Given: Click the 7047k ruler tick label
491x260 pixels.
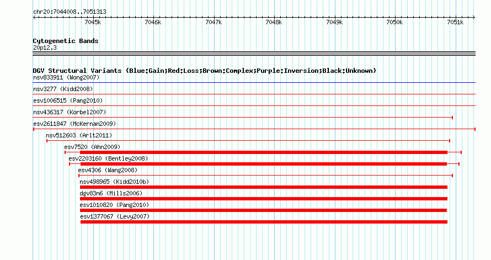Looking at the screenshot, I should (214, 22).
